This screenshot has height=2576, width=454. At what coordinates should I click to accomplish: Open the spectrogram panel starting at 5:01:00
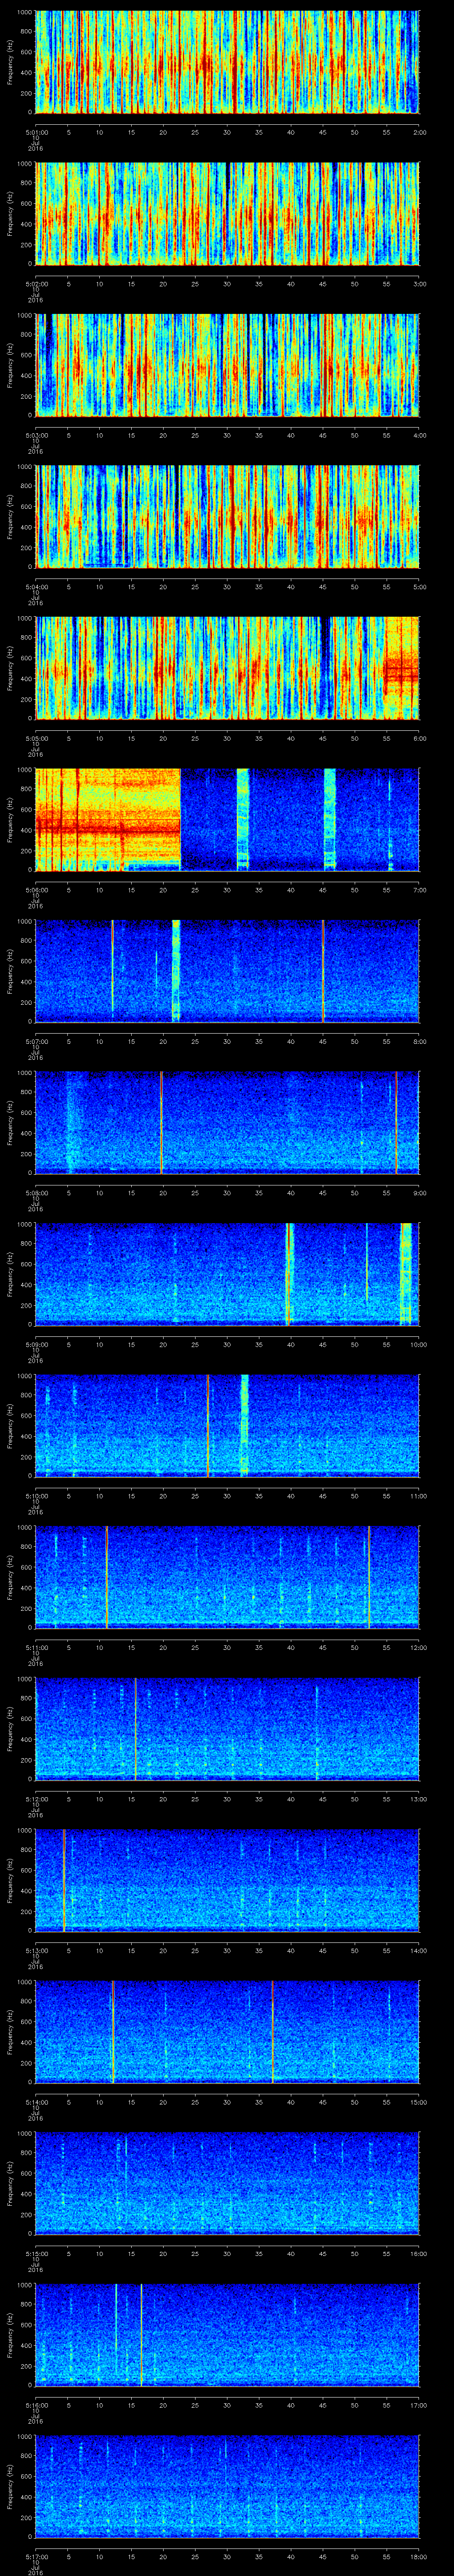(227, 62)
